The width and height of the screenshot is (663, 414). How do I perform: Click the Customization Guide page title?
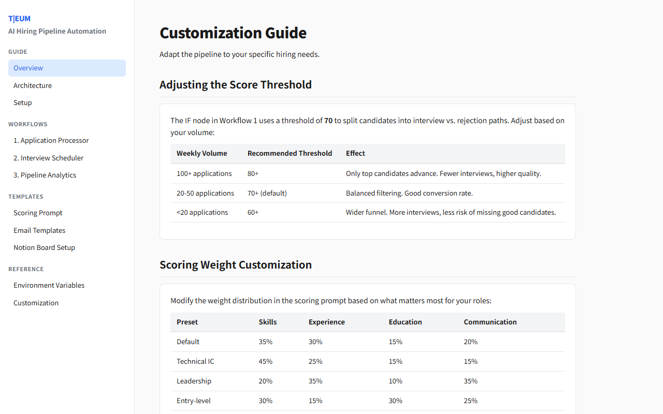tap(233, 33)
